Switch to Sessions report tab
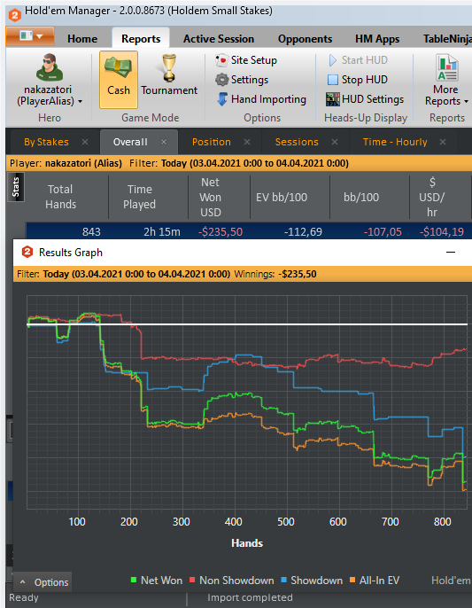The image size is (472, 608). pyautogui.click(x=297, y=142)
